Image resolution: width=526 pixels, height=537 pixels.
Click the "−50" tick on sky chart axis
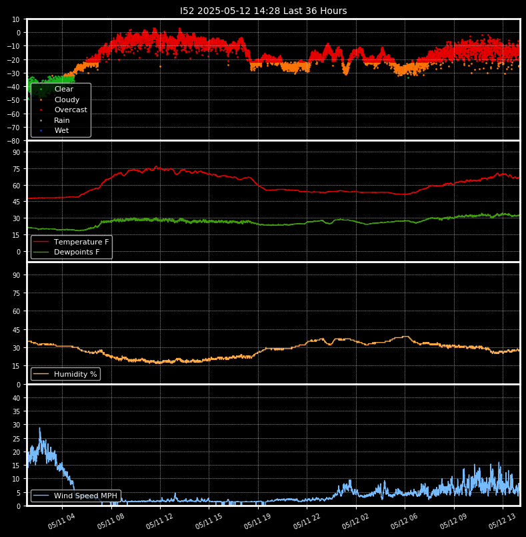coord(14,100)
